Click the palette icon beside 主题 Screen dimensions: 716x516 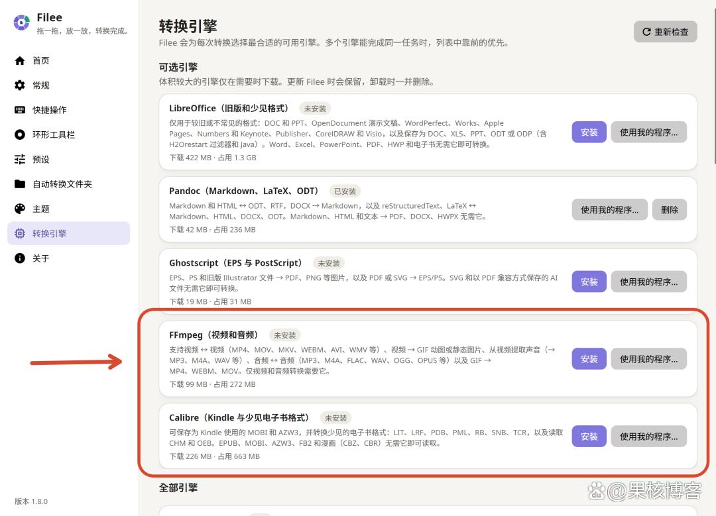tap(20, 209)
